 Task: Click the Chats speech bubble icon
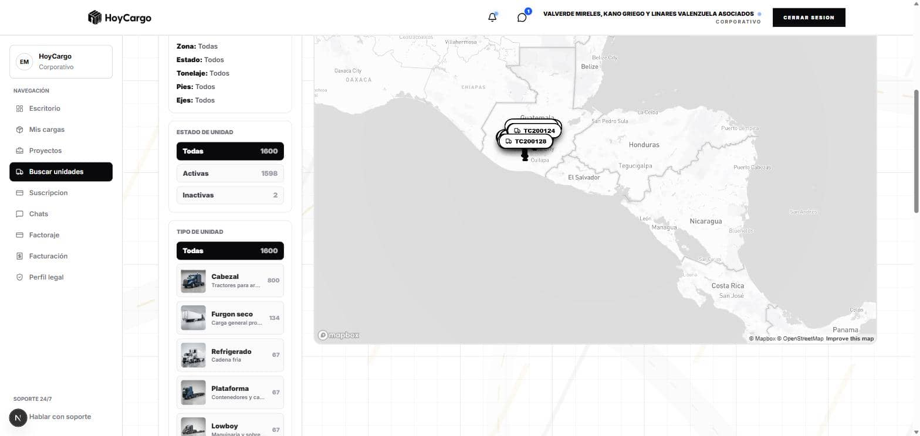19,214
